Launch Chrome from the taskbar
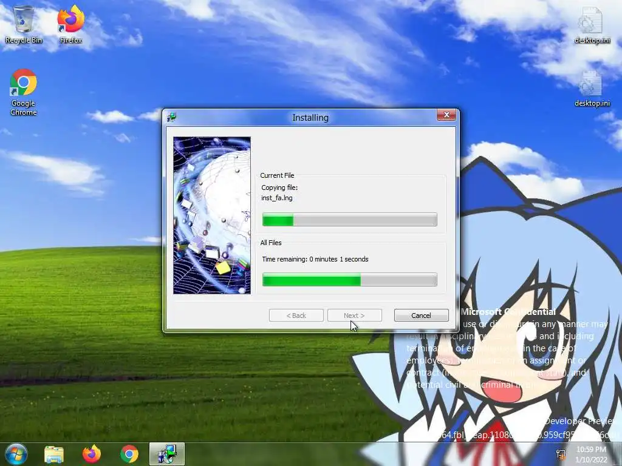This screenshot has width=622, height=466. click(129, 454)
